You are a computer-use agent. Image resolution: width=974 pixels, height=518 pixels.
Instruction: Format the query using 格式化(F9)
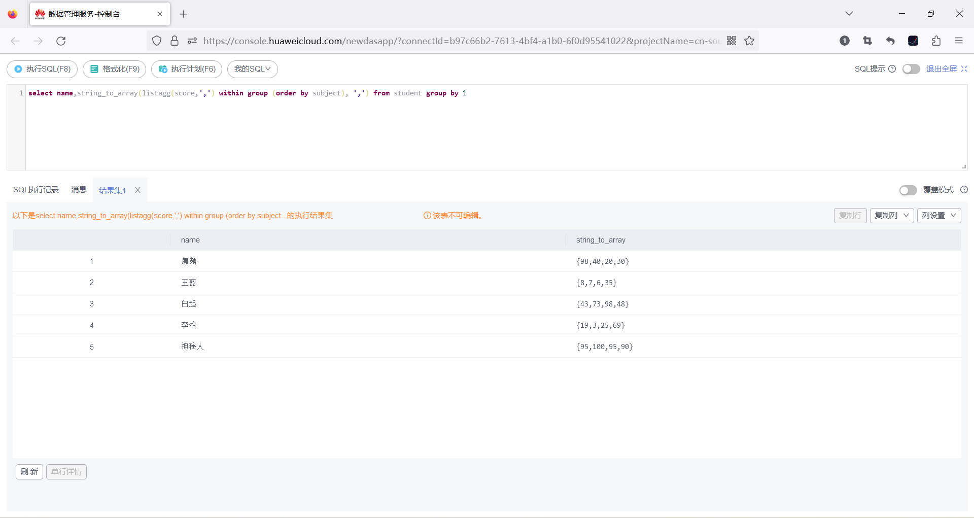[115, 69]
